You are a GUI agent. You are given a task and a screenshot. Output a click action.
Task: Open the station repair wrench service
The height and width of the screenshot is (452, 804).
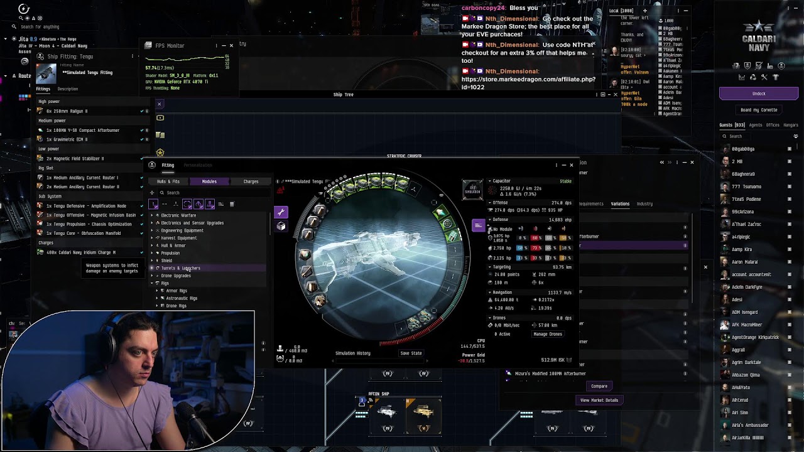coord(764,77)
